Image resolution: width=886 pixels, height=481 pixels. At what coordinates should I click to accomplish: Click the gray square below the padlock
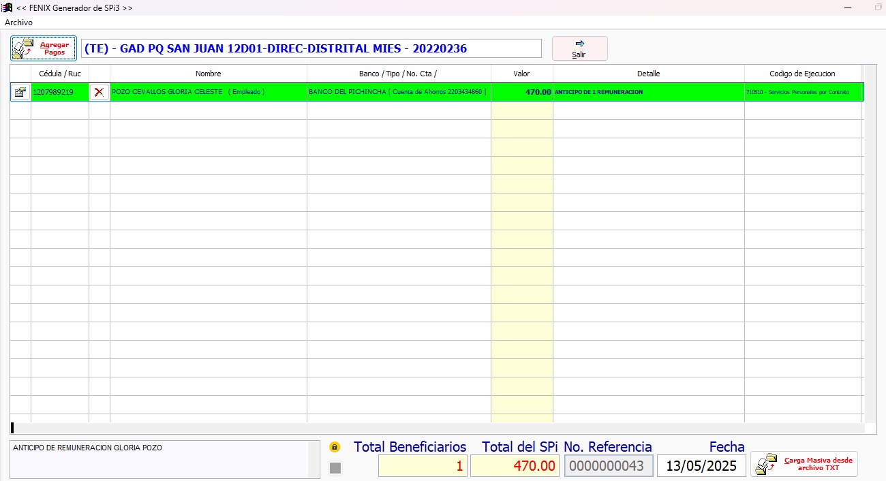click(x=335, y=467)
